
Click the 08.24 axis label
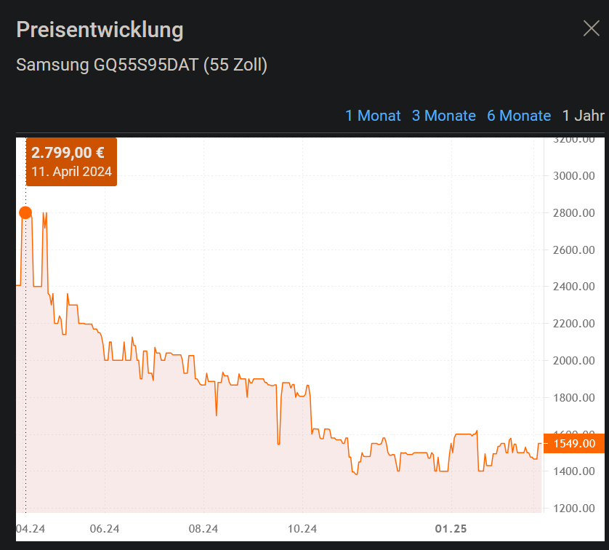click(203, 529)
